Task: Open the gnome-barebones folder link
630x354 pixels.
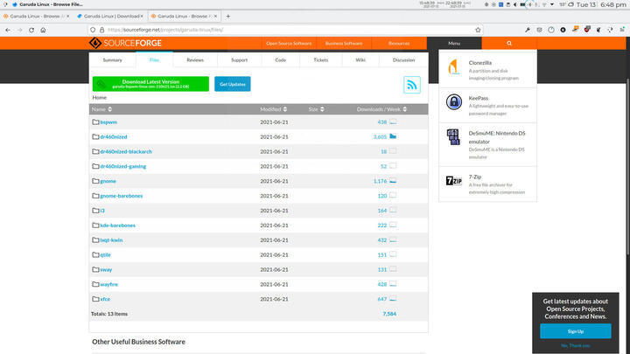Action: 122,196
